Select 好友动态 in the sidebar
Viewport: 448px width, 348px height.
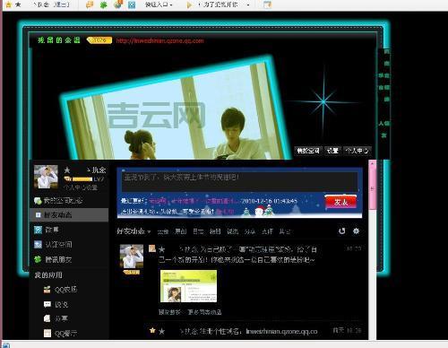click(69, 215)
